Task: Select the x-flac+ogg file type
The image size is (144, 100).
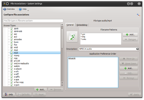Action: [19, 82]
